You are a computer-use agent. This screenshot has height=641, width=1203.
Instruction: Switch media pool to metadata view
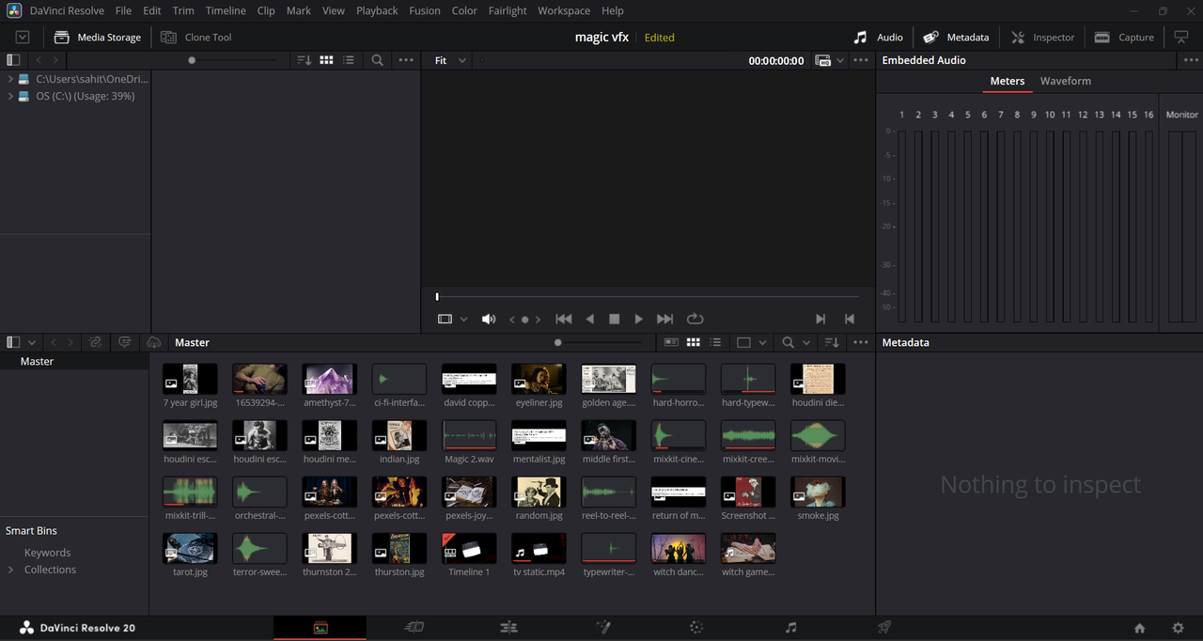click(671, 343)
